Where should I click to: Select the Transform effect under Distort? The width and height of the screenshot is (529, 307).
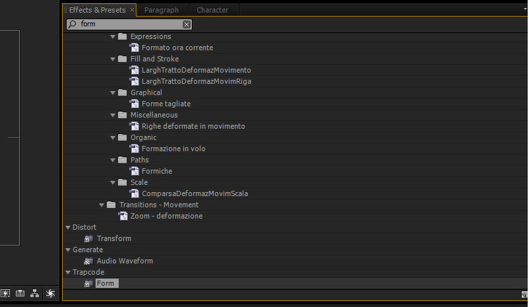coord(114,238)
